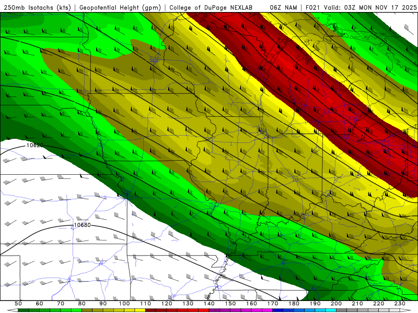Click the bright yellow legend swatch below 110

(140, 310)
